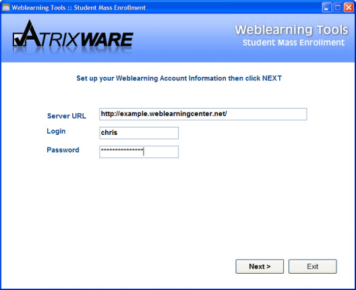The width and height of the screenshot is (356, 290).
Task: Click the disabled maximize window button
Action: click(338, 7)
